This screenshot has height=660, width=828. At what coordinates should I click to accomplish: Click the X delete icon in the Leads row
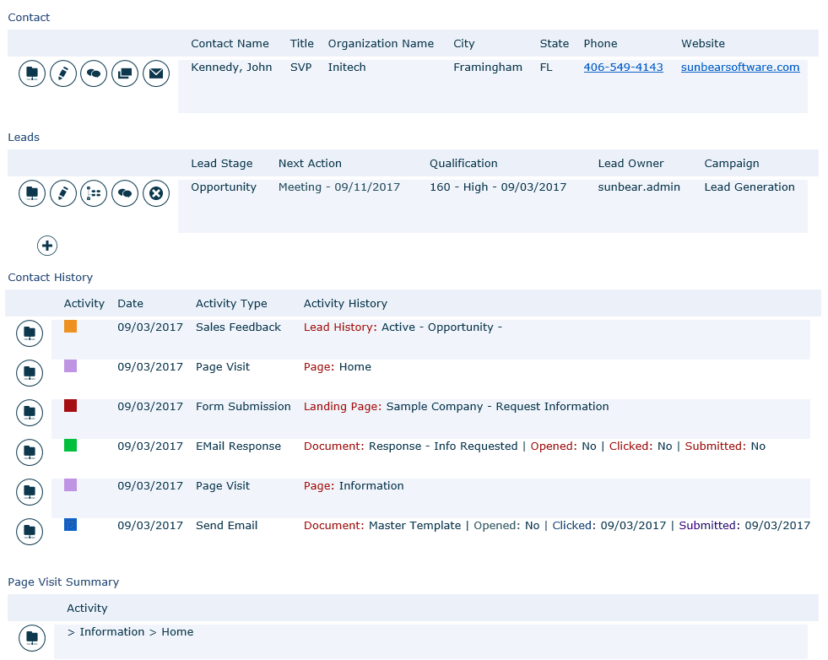click(156, 193)
